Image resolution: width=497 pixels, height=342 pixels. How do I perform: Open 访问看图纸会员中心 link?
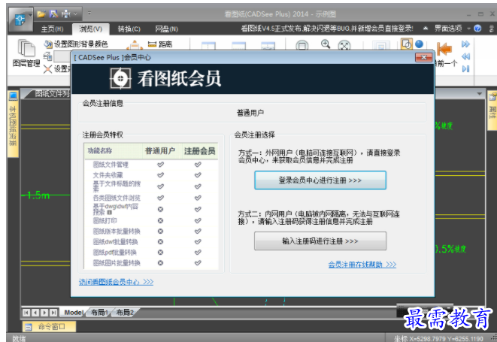116,282
